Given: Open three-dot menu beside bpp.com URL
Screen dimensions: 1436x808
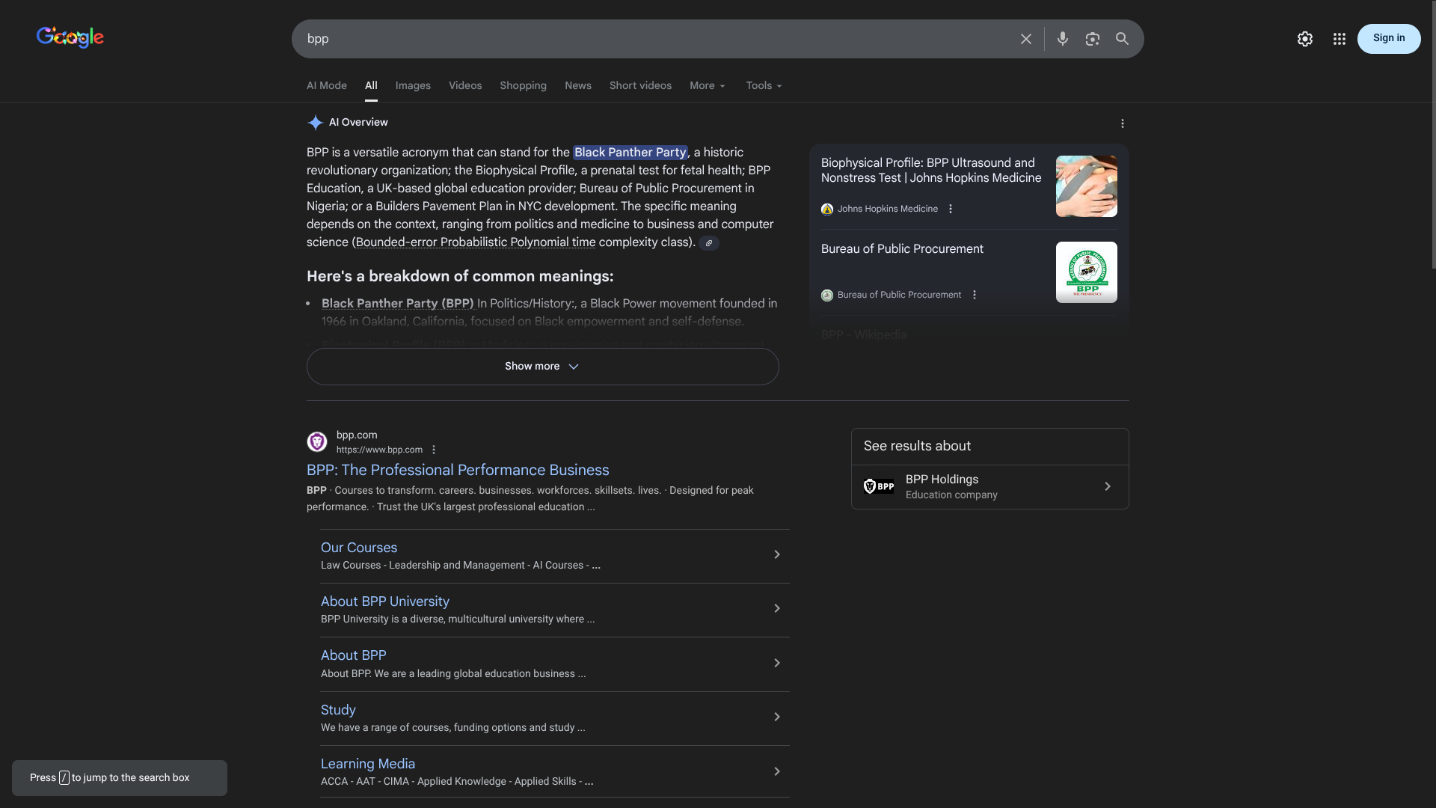Looking at the screenshot, I should pyautogui.click(x=434, y=450).
